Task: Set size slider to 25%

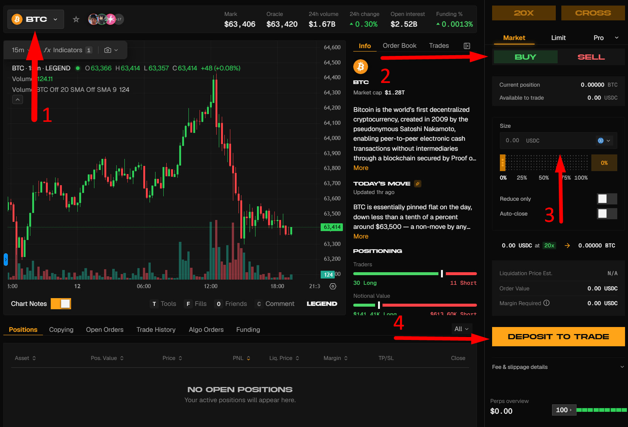Action: (x=522, y=178)
